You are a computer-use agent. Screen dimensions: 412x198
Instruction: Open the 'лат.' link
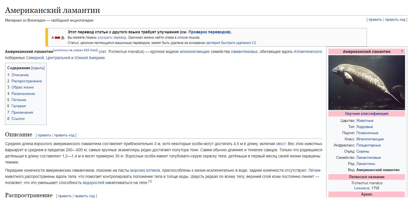103,52
